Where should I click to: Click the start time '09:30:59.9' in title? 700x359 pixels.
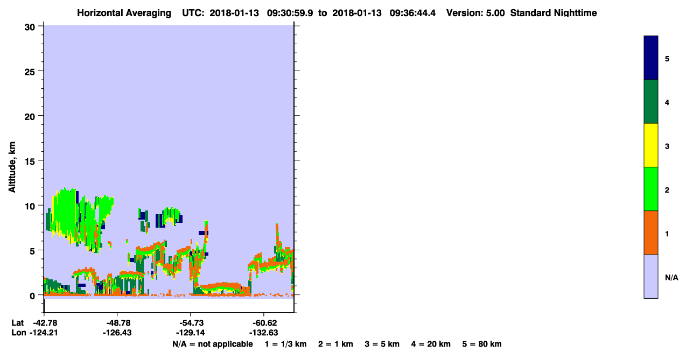(x=290, y=13)
